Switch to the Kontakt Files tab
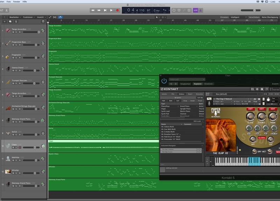Viewport: 280px width, 201px height. 173,94
